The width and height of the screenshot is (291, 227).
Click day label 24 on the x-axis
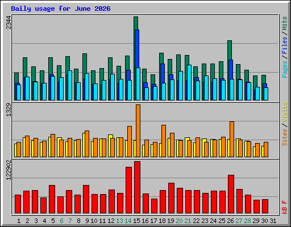coord(213,221)
